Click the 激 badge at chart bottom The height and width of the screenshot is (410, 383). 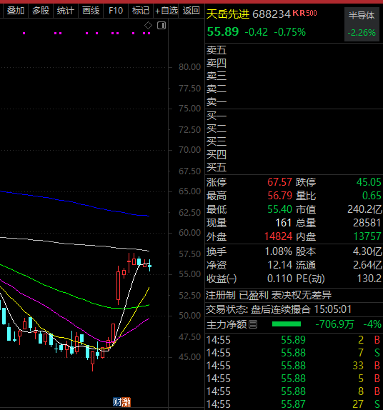coord(126,402)
